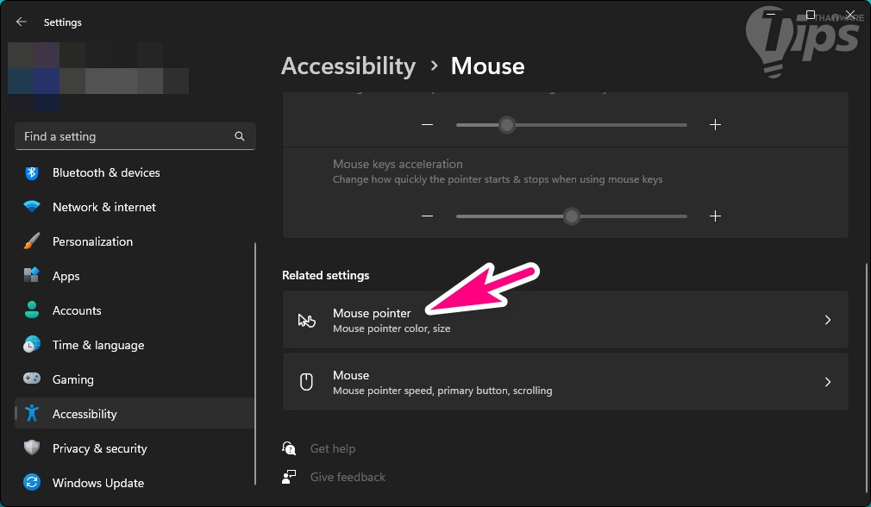Click the Privacy & security shield icon
Image resolution: width=871 pixels, height=507 pixels.
pos(32,448)
